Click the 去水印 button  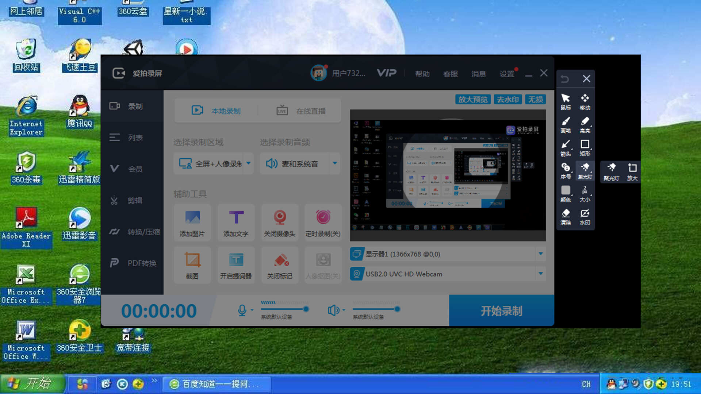pos(508,100)
